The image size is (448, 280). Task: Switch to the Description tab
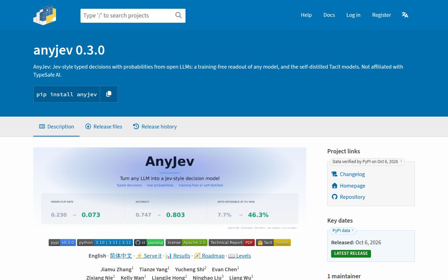click(x=56, y=126)
